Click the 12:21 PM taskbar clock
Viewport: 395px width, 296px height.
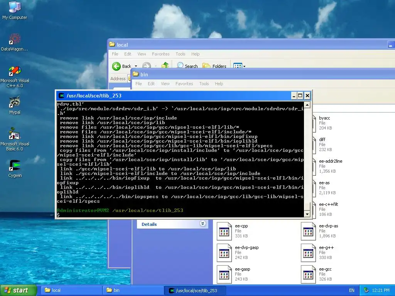381,290
